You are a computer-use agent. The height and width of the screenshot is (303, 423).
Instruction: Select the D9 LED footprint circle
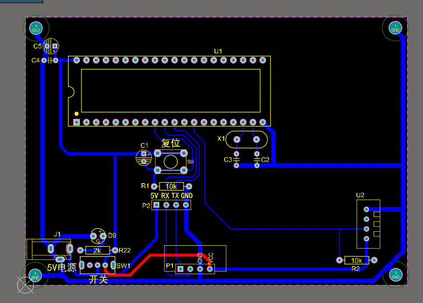(98, 236)
